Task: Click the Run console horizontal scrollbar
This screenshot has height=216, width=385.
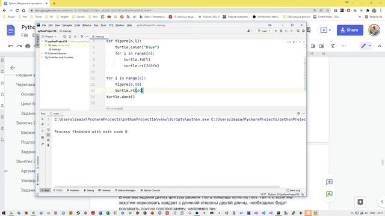Action: 167,187
